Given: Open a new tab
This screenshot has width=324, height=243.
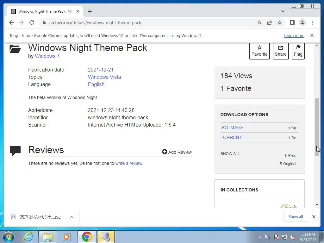Looking at the screenshot, I should pos(90,11).
